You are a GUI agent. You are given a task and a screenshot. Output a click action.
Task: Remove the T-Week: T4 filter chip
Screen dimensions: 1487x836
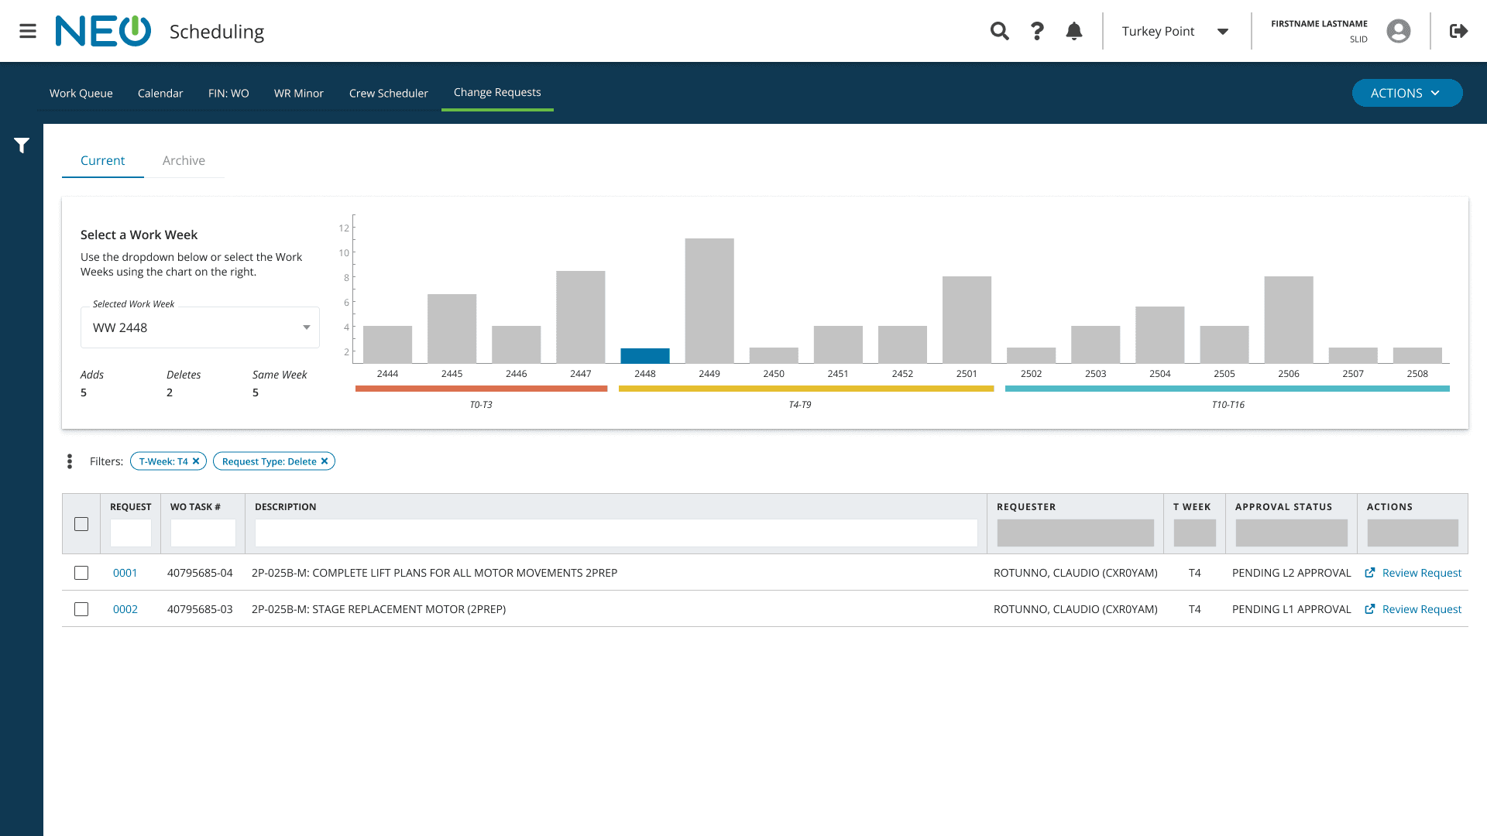(196, 461)
